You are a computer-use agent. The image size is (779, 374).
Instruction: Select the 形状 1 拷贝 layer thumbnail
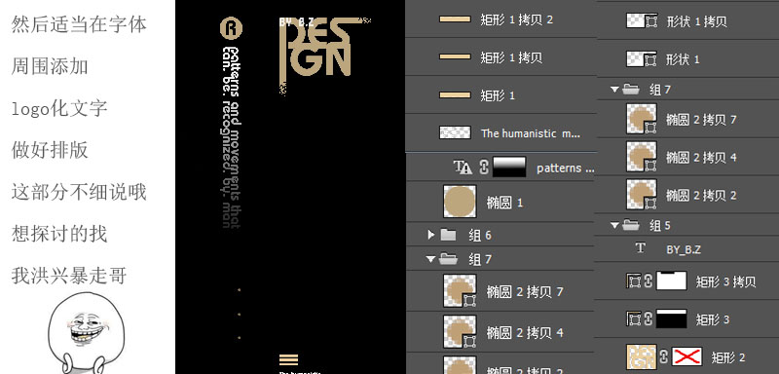click(x=642, y=20)
